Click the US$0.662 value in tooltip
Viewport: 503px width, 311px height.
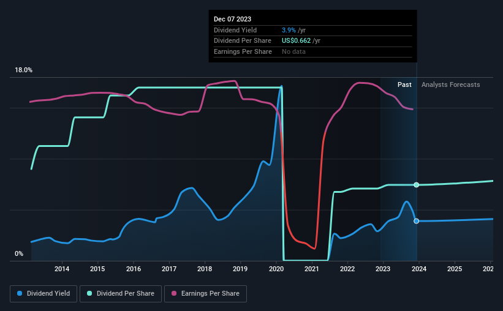[296, 41]
